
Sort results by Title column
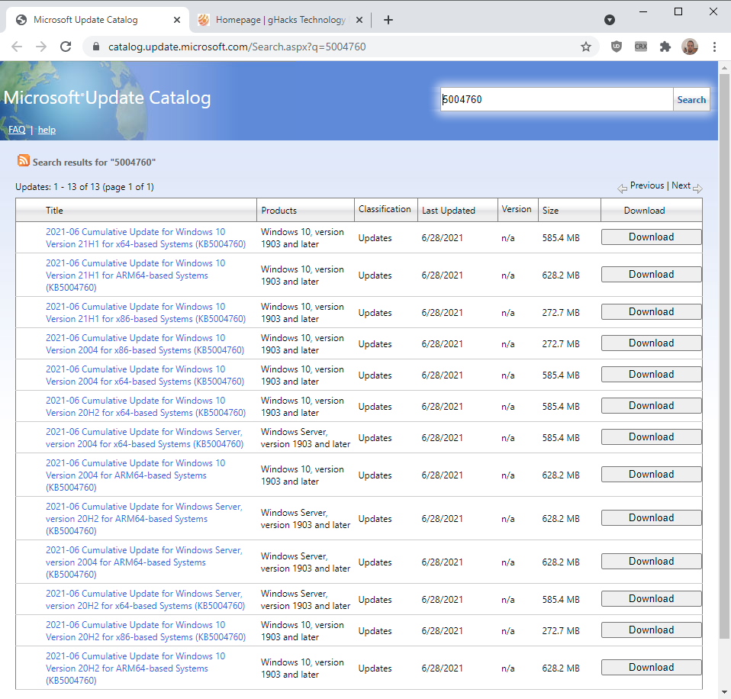54,211
